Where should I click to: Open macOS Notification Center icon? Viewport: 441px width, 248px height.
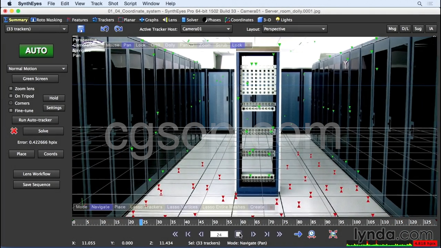[430, 3]
